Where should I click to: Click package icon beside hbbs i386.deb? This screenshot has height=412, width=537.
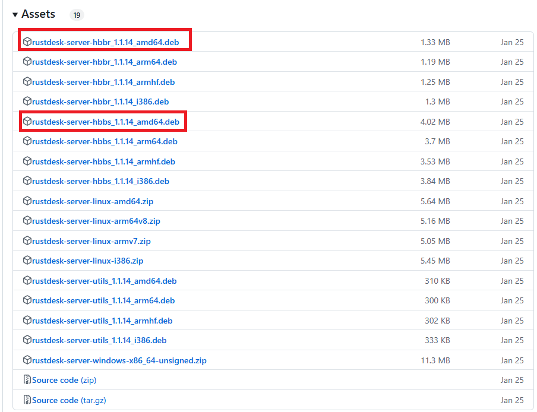27,181
